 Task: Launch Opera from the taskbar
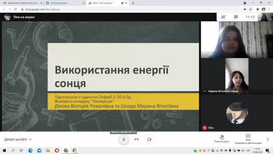click(57, 150)
